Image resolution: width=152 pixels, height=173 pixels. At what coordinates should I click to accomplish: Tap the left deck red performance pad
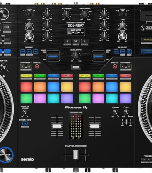(x=26, y=87)
